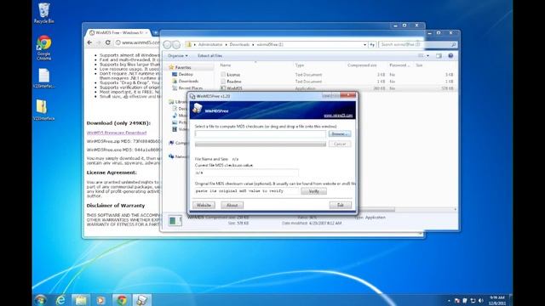Select Desktop under Favorites
This screenshot has height=306, width=545.
(x=186, y=75)
